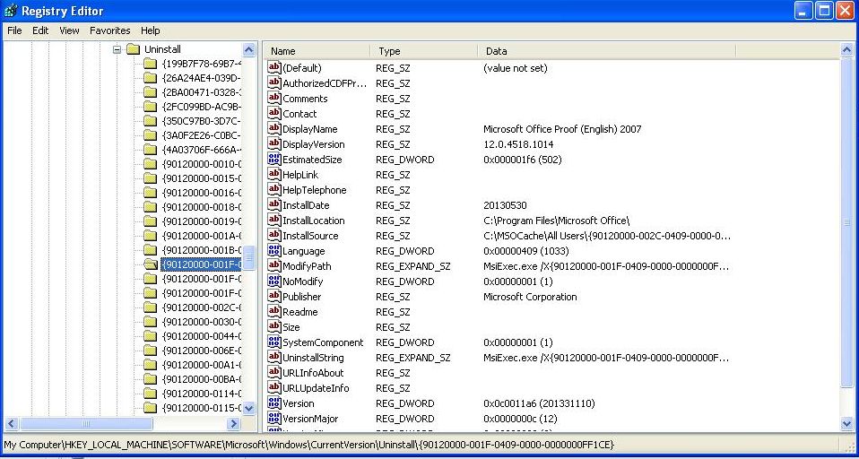The image size is (859, 459).
Task: Open the Help menu
Action: coord(150,30)
